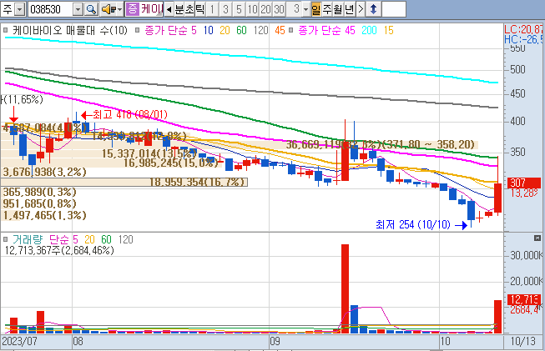Expand the stock code history dropdown
This screenshot has width=545, height=351.
click(x=78, y=9)
